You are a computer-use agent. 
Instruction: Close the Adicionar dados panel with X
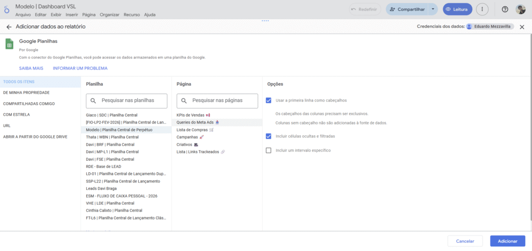(522, 26)
